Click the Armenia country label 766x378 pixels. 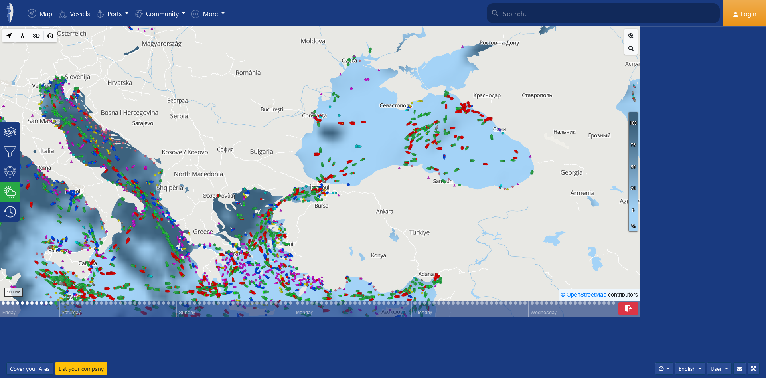pos(582,193)
